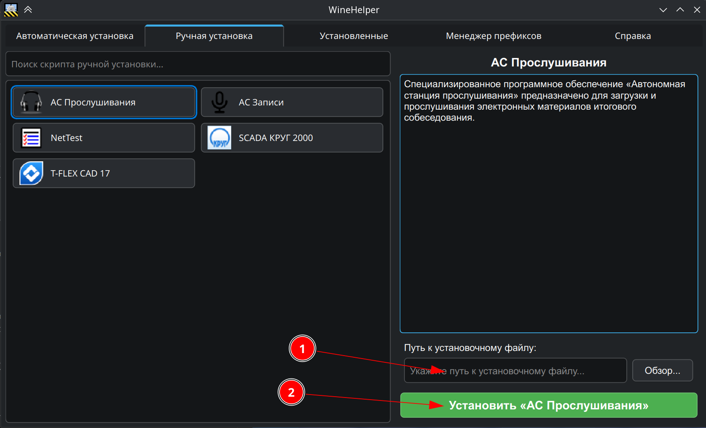The width and height of the screenshot is (706, 428).
Task: Switch to the Автоматическая установка tab
Action: (75, 36)
